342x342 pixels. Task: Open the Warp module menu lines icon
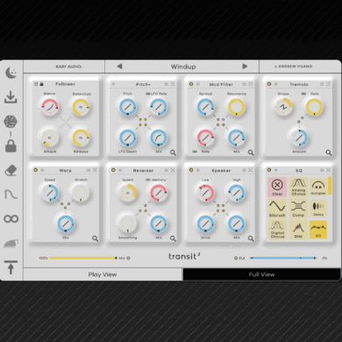pos(89,170)
